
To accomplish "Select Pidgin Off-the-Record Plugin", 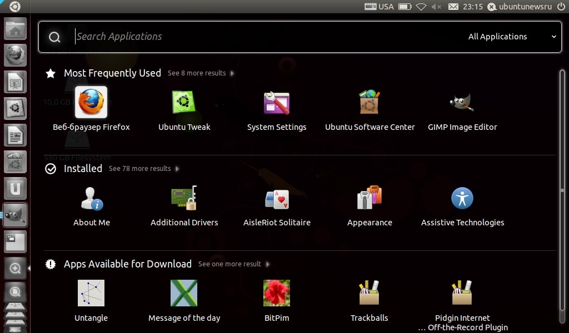I will click(462, 304).
